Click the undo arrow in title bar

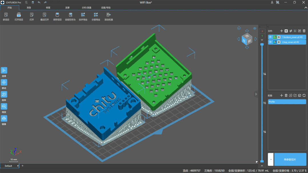(39, 2)
